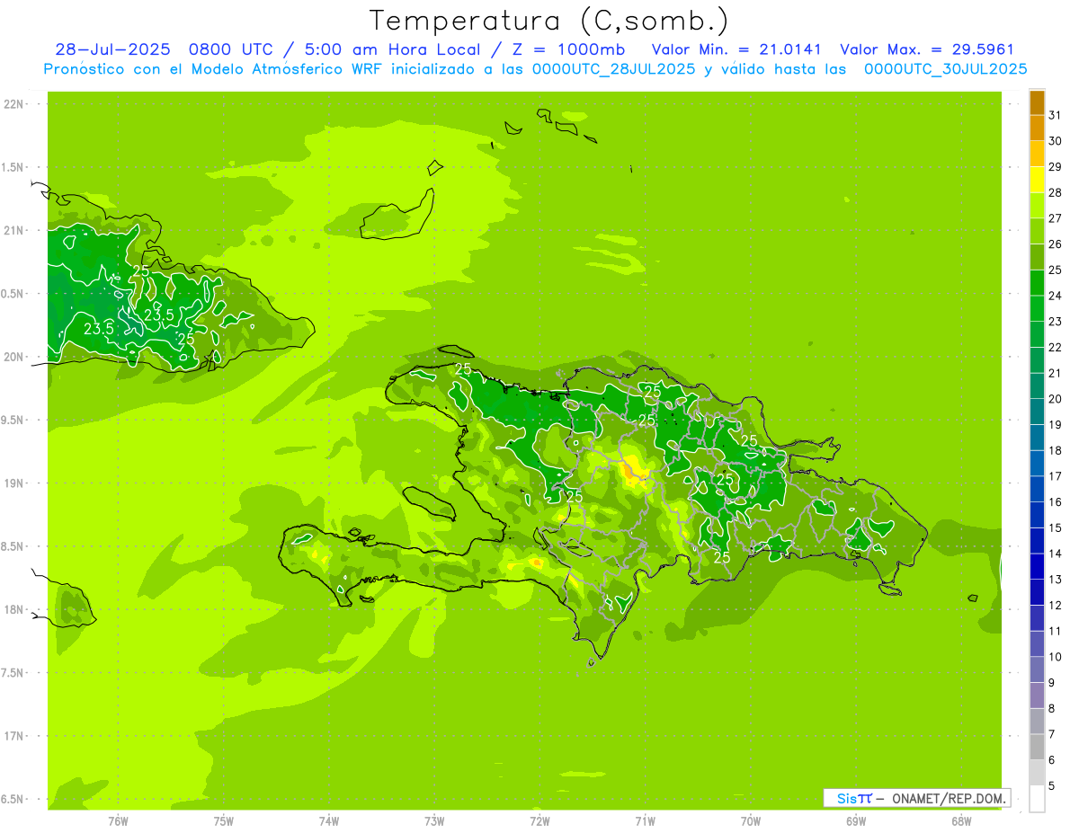The height and width of the screenshot is (833, 1079).
Task: Click the '71W' longitude label
Action: [x=645, y=821]
